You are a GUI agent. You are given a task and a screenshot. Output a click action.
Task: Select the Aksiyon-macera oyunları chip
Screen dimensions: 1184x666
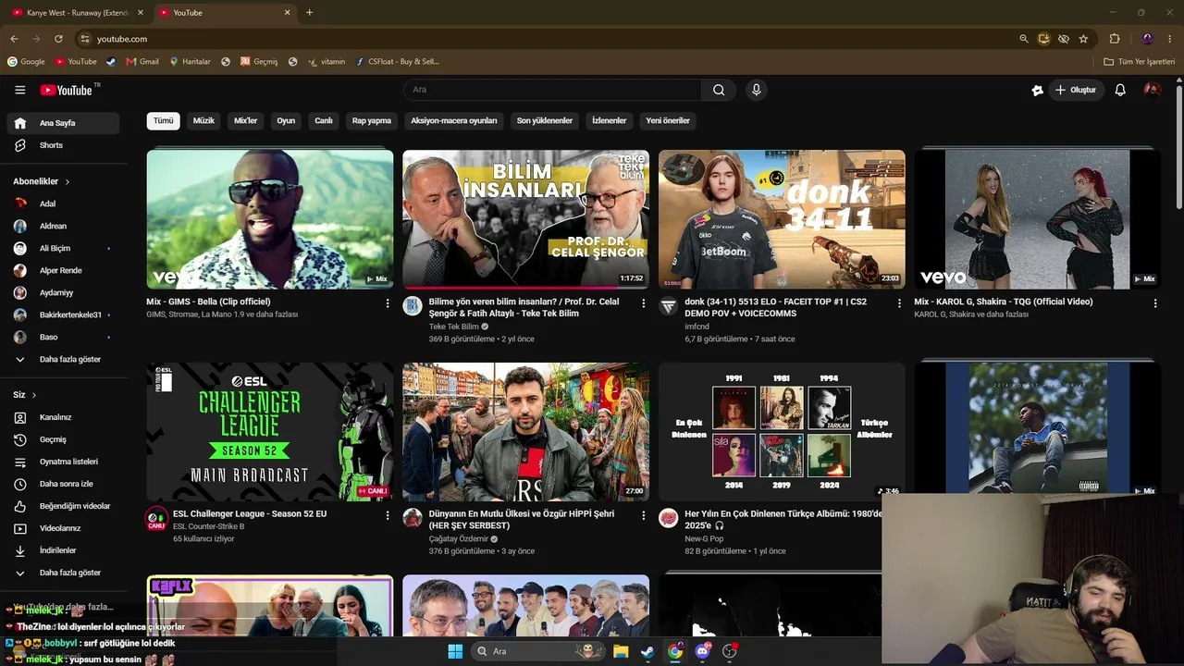(454, 121)
